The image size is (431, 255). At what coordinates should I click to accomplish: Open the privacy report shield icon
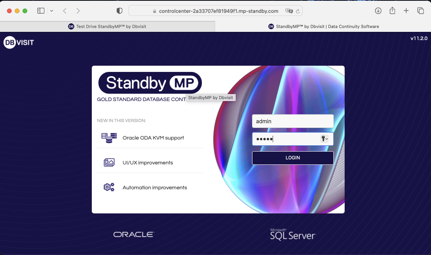pos(119,11)
